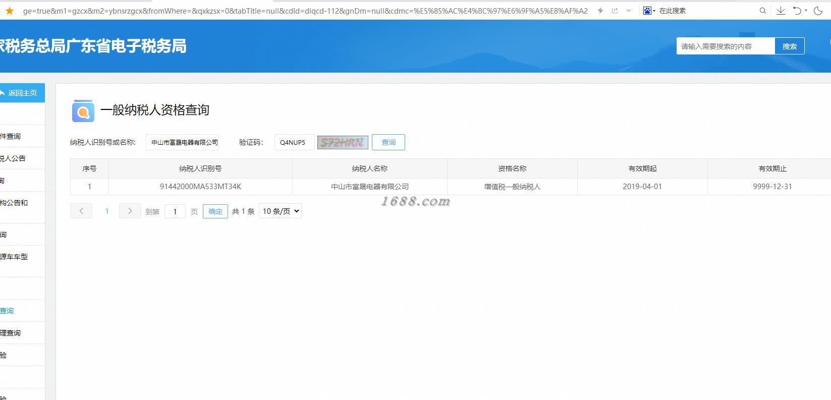
Task: Click the 增值税一般纳税人 cell
Action: (x=512, y=187)
